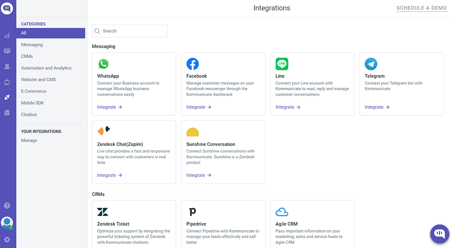The width and height of the screenshot is (453, 248).
Task: Open the analytics bar chart sidebar icon
Action: coord(7,36)
